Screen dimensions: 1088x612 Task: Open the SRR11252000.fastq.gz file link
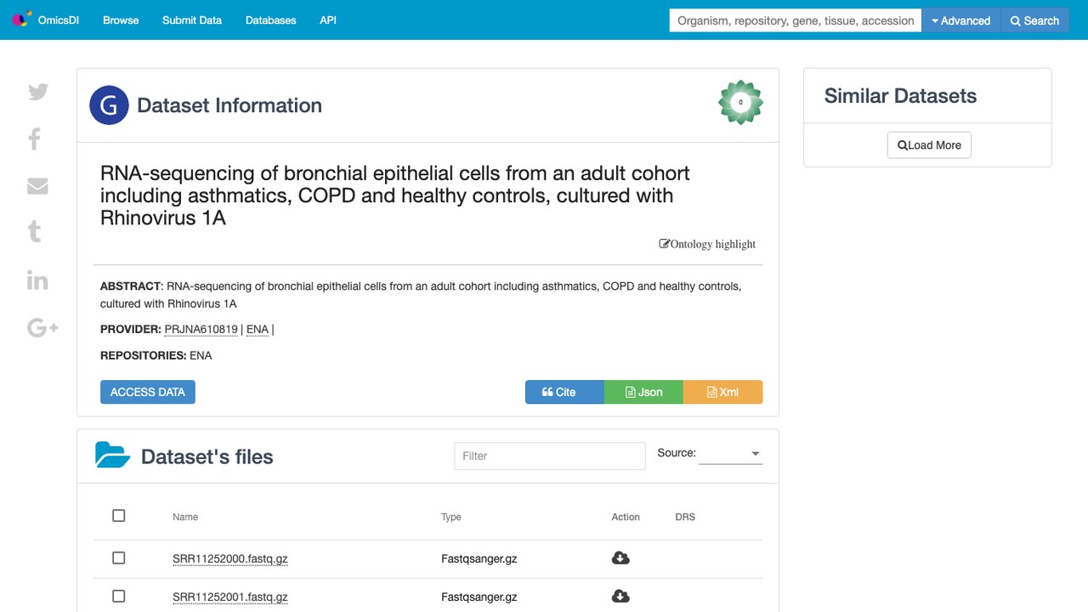click(x=230, y=558)
